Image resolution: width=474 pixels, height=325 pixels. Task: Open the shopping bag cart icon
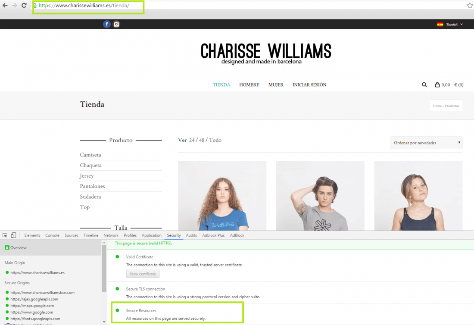pyautogui.click(x=437, y=84)
